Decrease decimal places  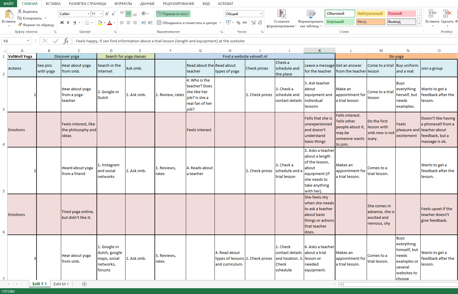[x=260, y=23]
